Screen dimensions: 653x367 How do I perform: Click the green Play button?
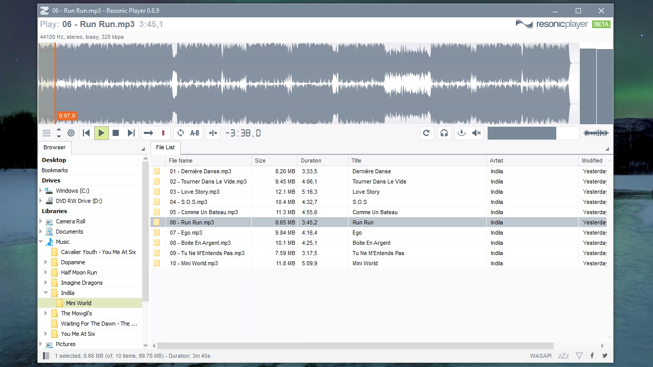tap(101, 133)
